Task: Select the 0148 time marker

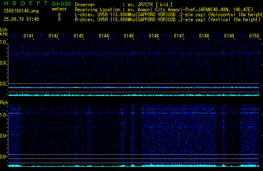Action: (x=204, y=36)
